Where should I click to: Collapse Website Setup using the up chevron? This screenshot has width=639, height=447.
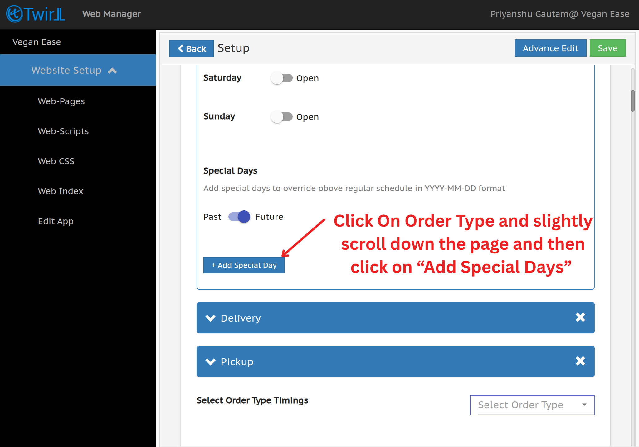[112, 71]
